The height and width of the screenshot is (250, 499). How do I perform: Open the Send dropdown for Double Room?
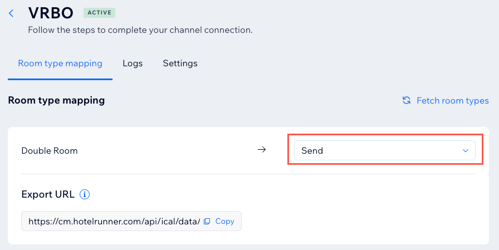[384, 150]
